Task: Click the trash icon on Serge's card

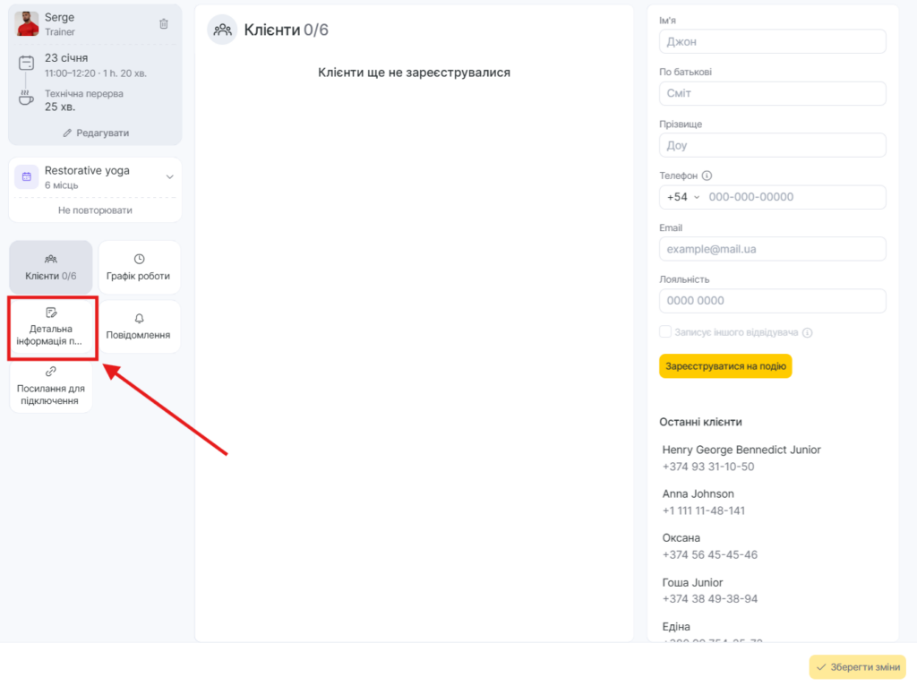Action: pos(163,24)
